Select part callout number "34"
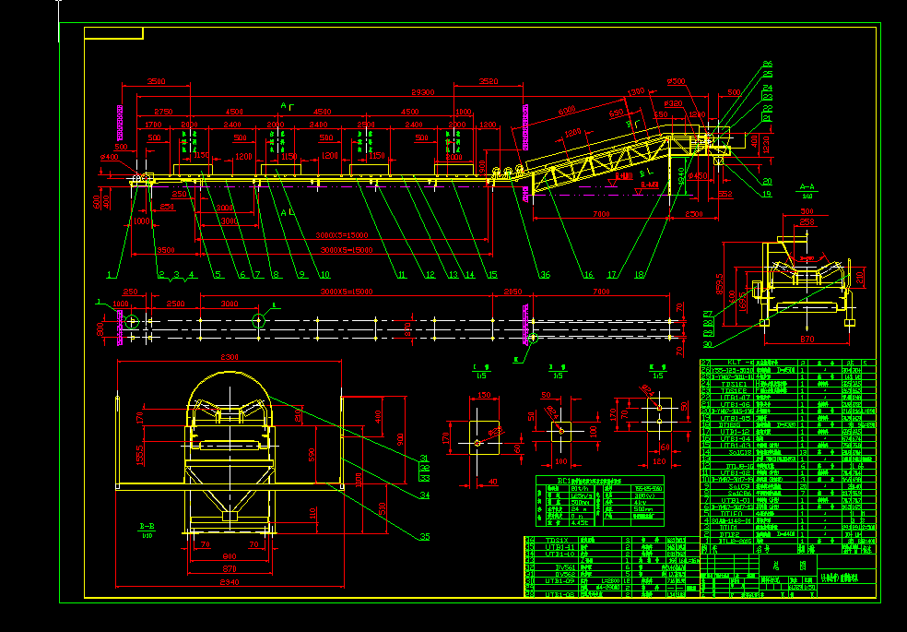The width and height of the screenshot is (907, 632). (x=425, y=495)
